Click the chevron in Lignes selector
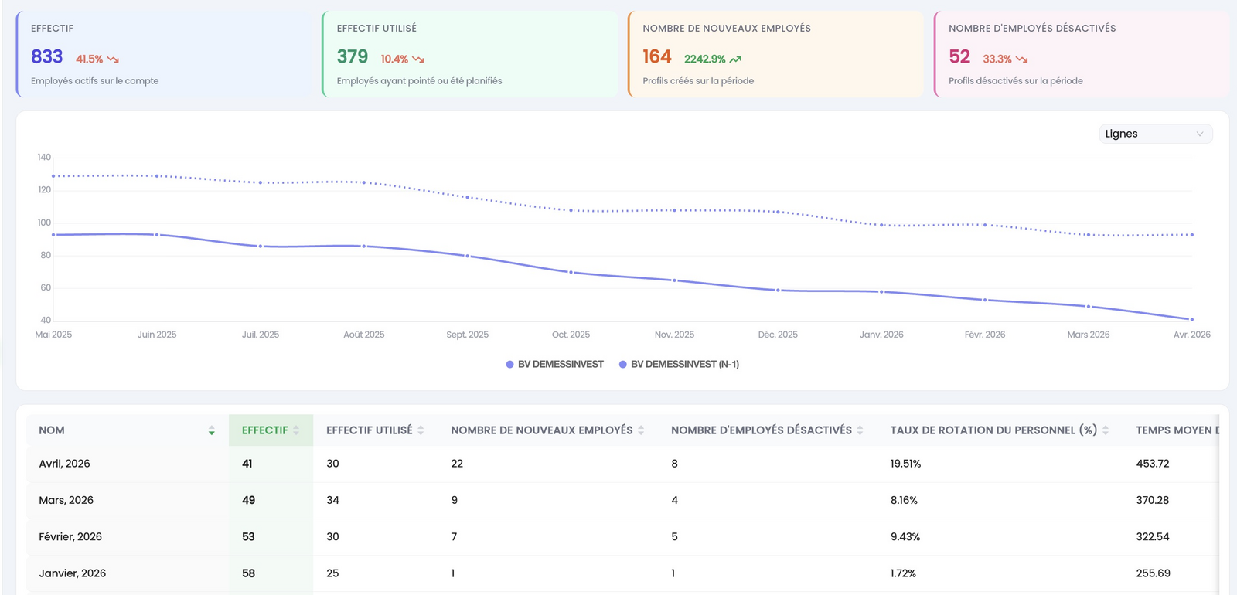This screenshot has height=595, width=1237. pos(1200,134)
